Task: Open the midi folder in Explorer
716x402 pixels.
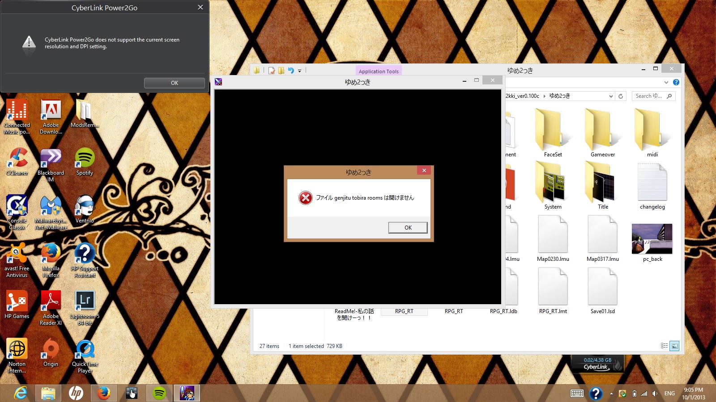Action: click(x=652, y=132)
